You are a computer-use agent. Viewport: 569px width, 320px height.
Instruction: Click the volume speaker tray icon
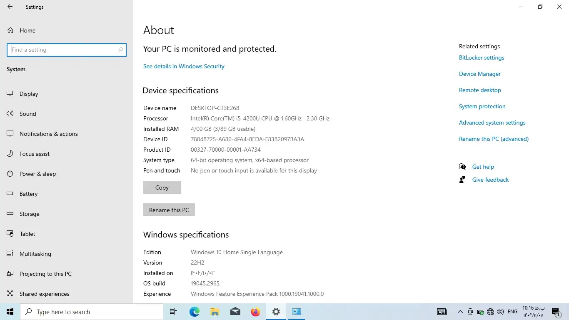(500, 312)
